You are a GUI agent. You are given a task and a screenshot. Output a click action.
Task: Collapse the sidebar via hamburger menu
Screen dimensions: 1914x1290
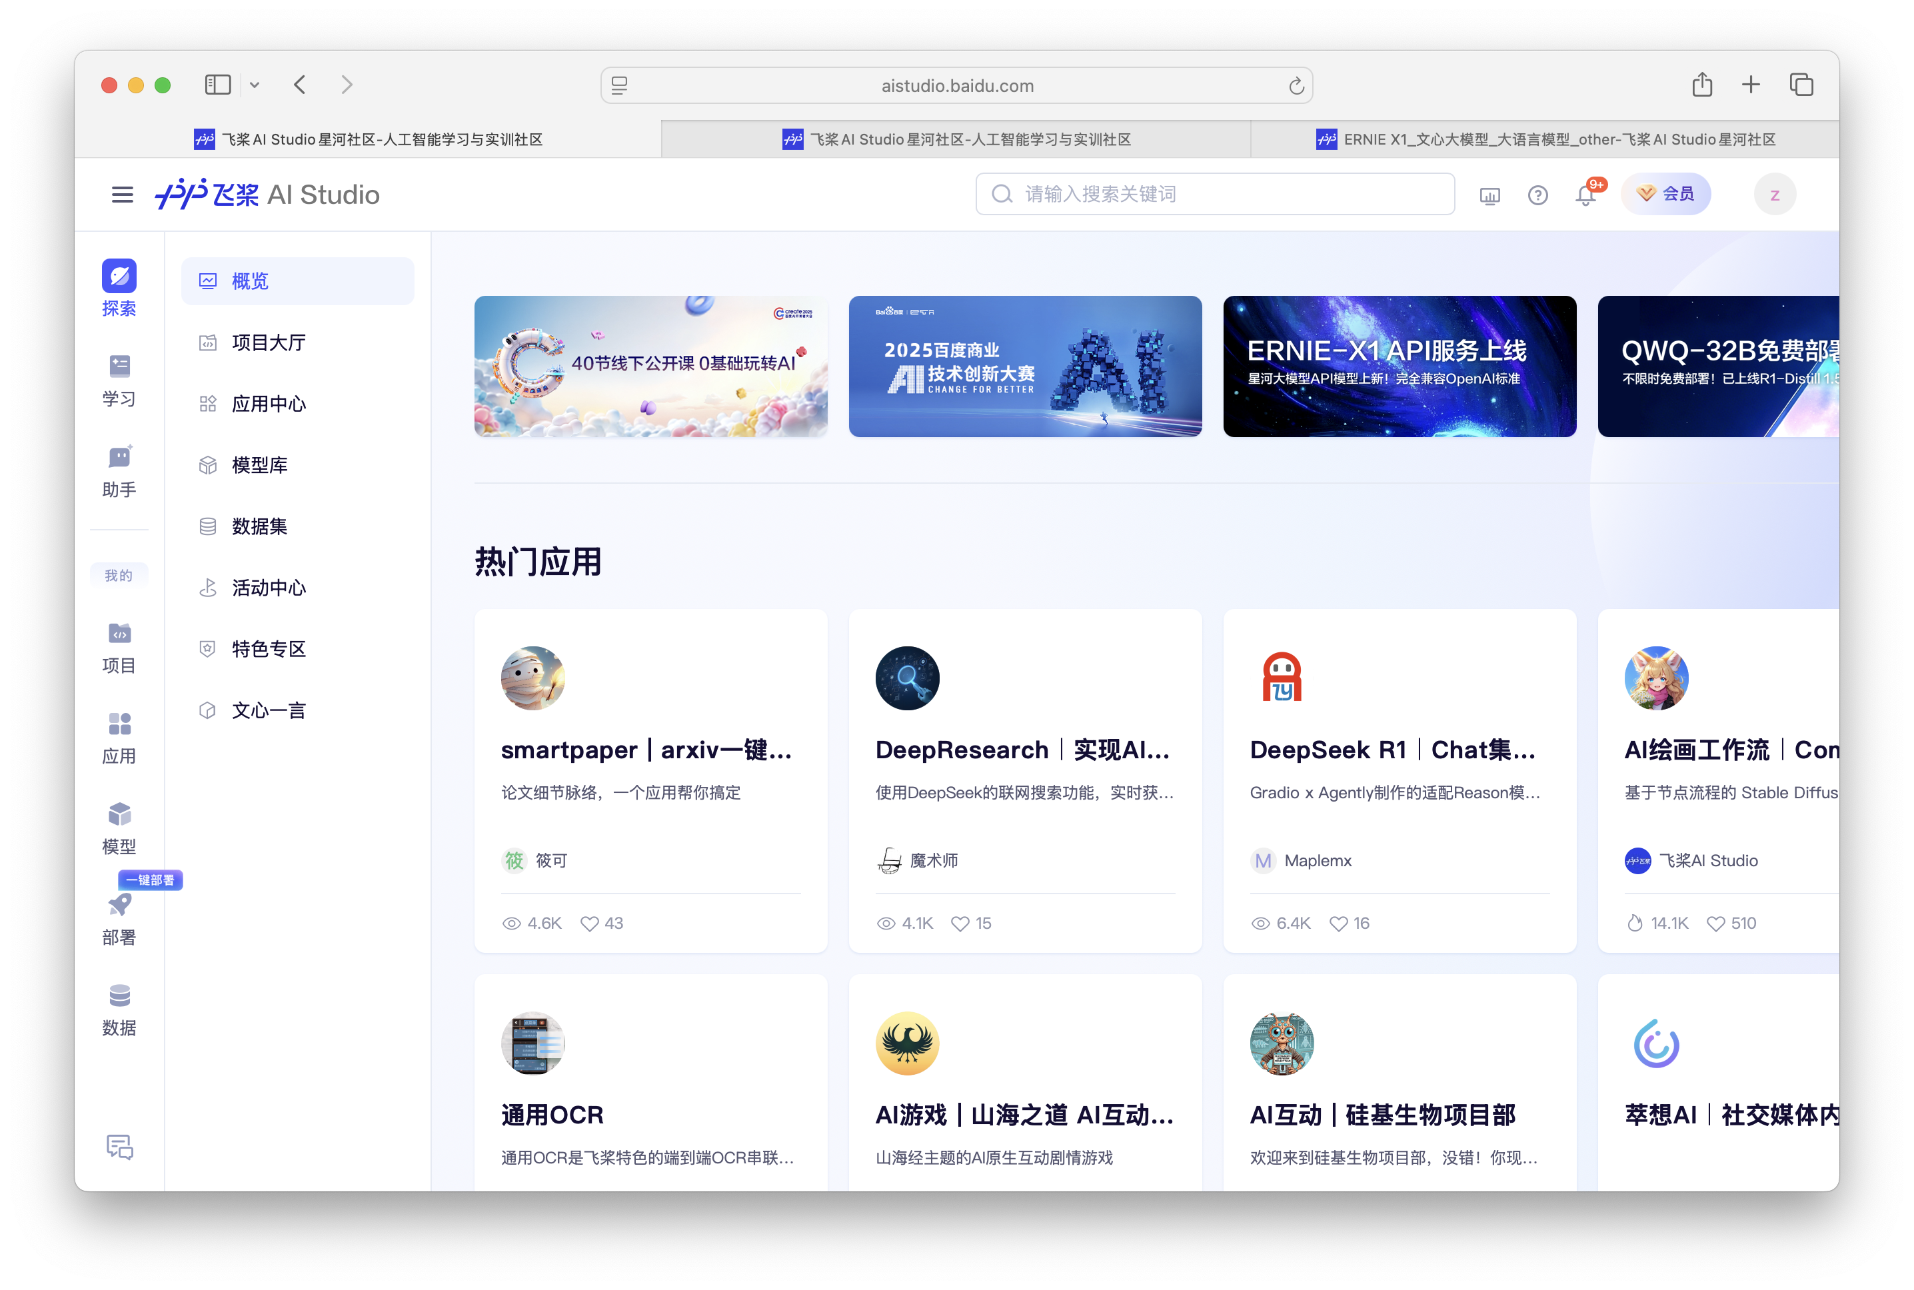(x=122, y=194)
